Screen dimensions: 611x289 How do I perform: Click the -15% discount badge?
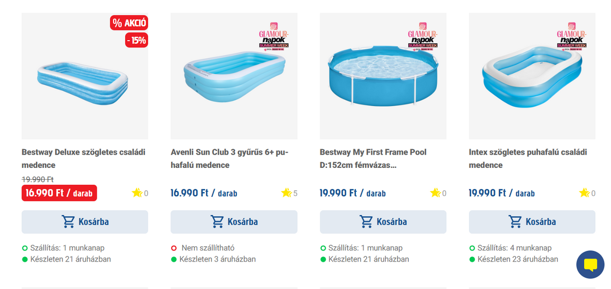click(x=136, y=40)
